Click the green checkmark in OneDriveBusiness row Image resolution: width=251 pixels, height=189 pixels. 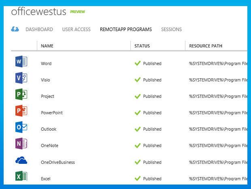click(x=138, y=162)
